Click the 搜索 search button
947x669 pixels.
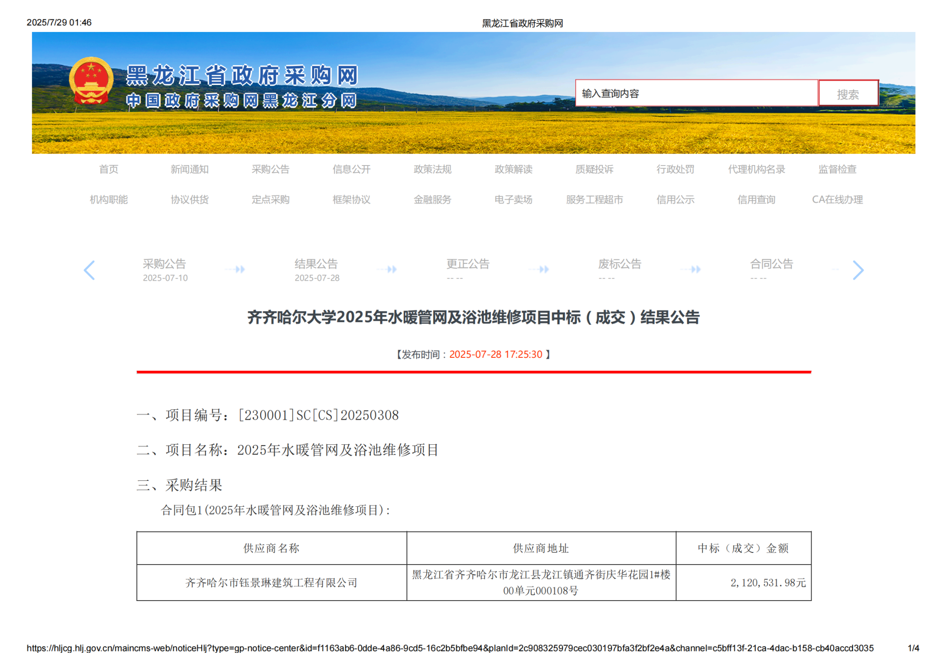(848, 94)
